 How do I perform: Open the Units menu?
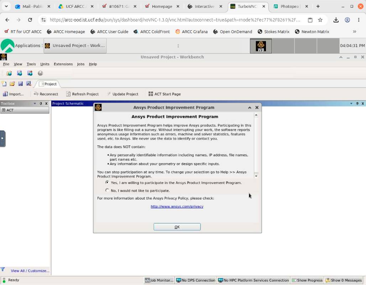[x=45, y=64]
